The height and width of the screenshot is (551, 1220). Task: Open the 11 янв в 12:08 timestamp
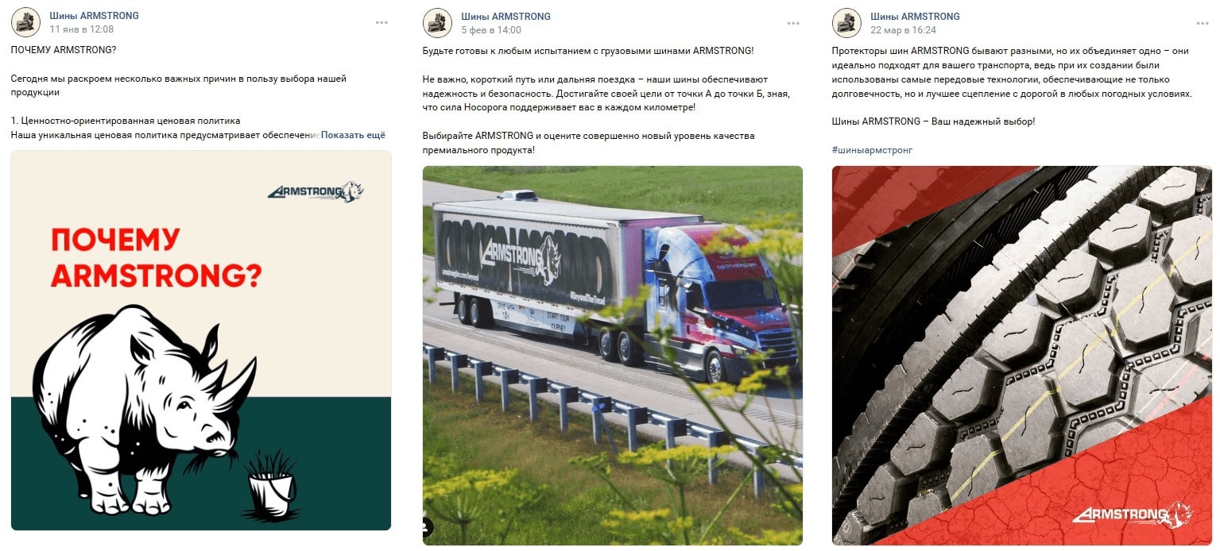pos(81,29)
